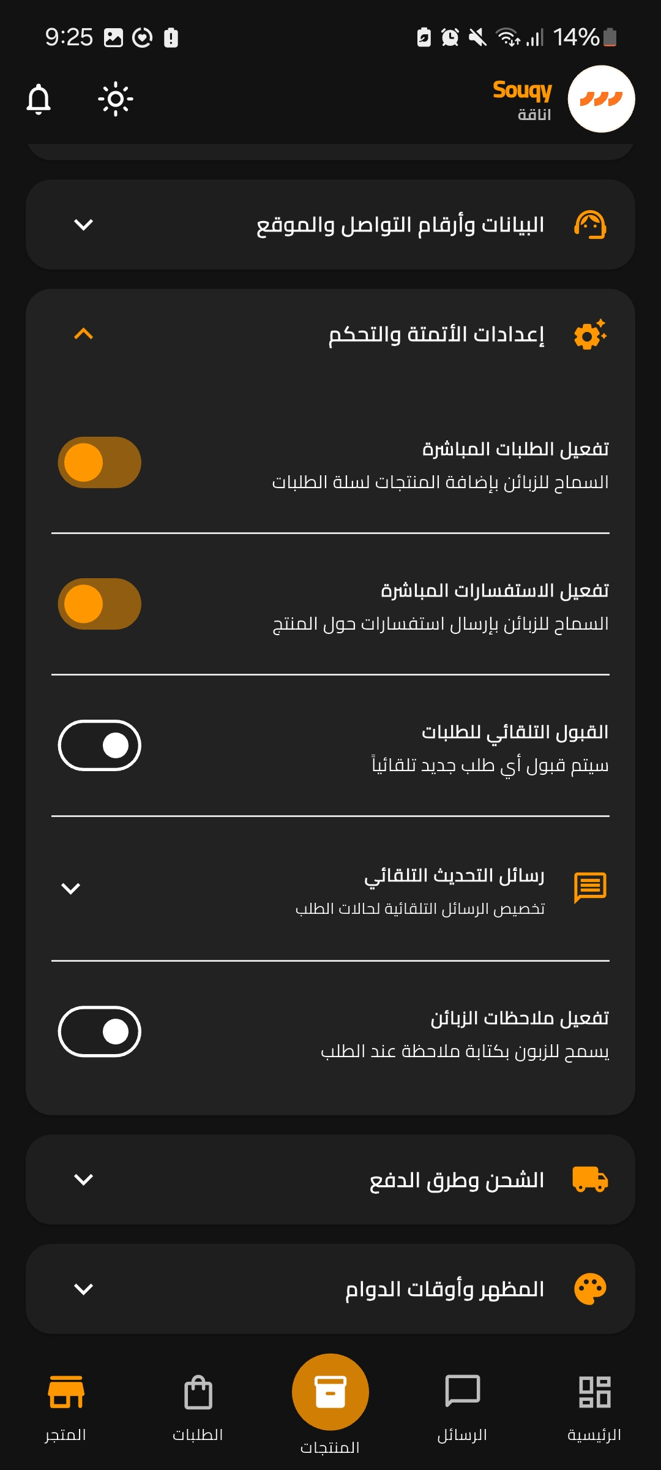Disable direct orders toggle (تفعيل الطلبات المباشرة)
Viewport: 661px width, 1470px height.
pyautogui.click(x=100, y=462)
